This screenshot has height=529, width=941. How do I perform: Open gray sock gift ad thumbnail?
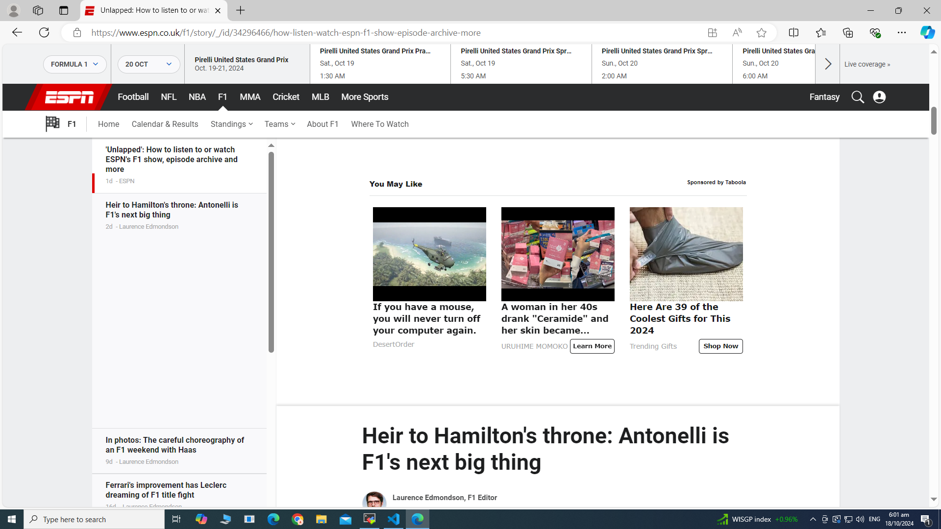[x=686, y=254]
